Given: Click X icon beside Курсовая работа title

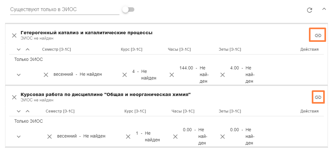Looking at the screenshot, I should (14, 97).
